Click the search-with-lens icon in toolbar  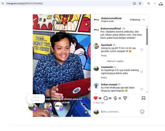click(x=148, y=3)
